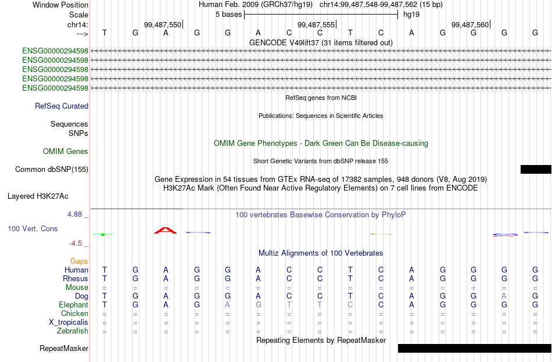Select the Dog alignment row label

(x=81, y=296)
